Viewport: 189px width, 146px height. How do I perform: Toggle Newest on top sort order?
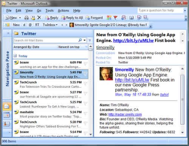click(x=69, y=47)
